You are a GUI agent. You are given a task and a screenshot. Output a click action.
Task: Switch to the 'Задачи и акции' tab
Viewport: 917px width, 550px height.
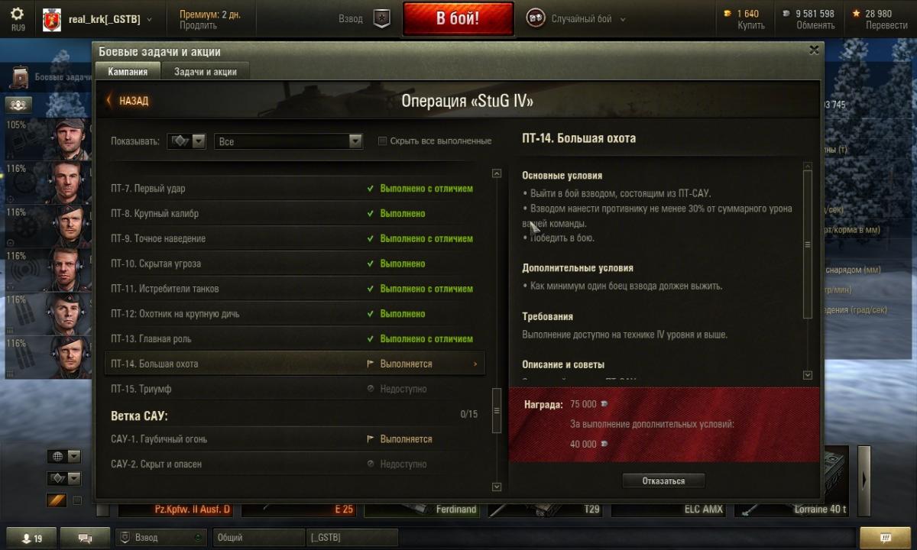click(x=206, y=72)
